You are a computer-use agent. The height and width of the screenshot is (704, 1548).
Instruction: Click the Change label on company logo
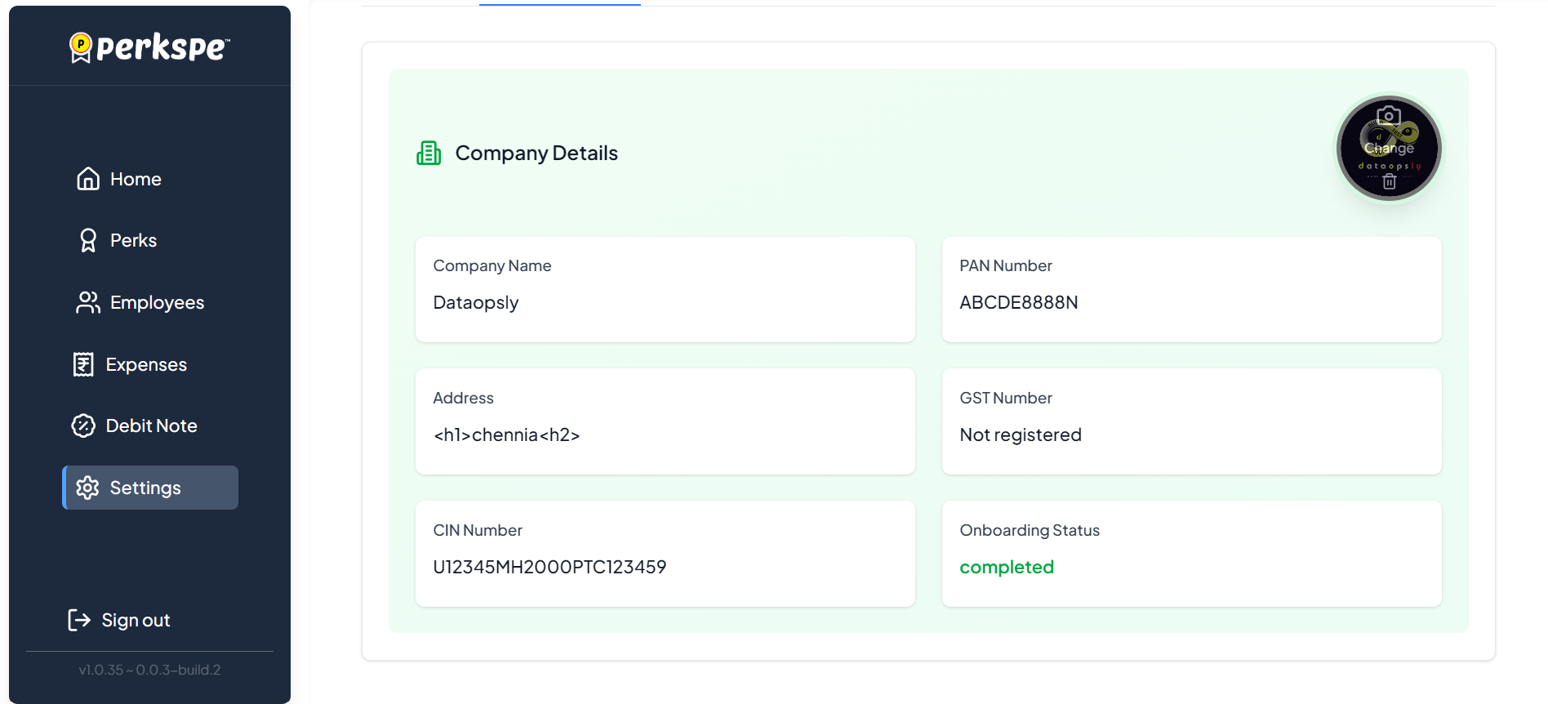(x=1389, y=148)
